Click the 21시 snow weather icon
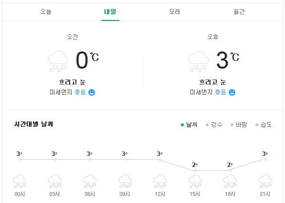 coord(265,181)
